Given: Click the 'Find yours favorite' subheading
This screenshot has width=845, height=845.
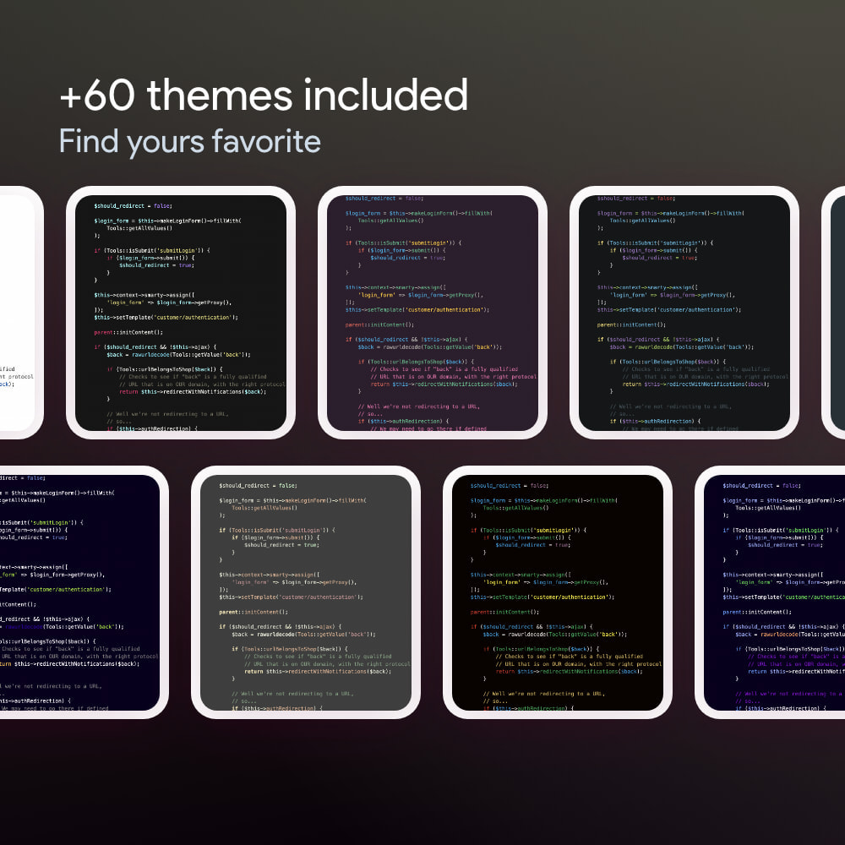Looking at the screenshot, I should click(188, 140).
